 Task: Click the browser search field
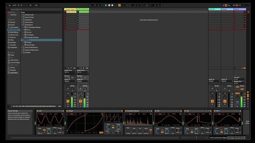[36, 10]
